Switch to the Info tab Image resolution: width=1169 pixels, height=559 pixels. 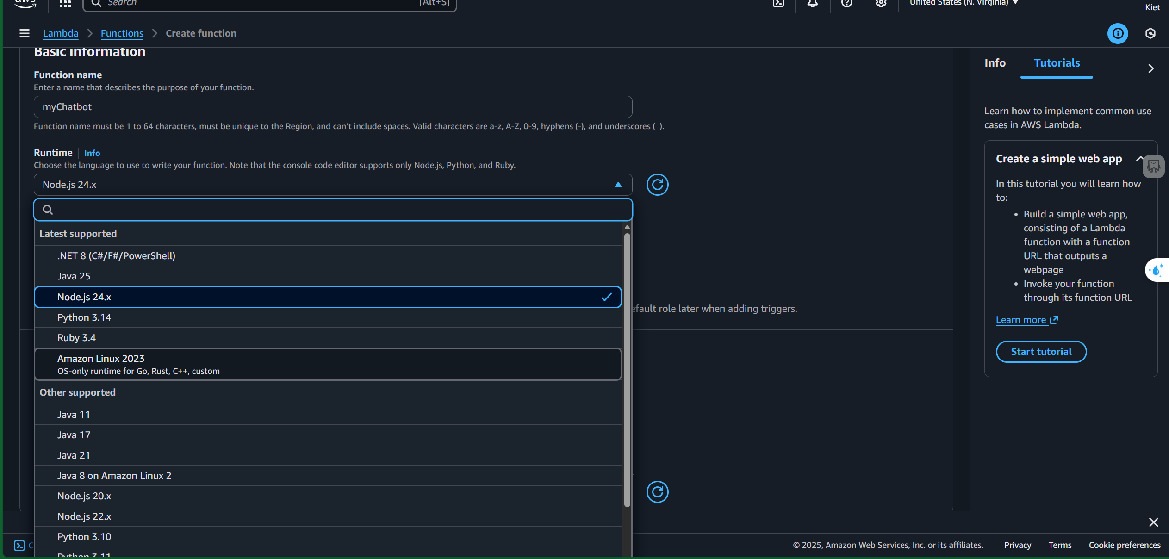click(x=995, y=63)
